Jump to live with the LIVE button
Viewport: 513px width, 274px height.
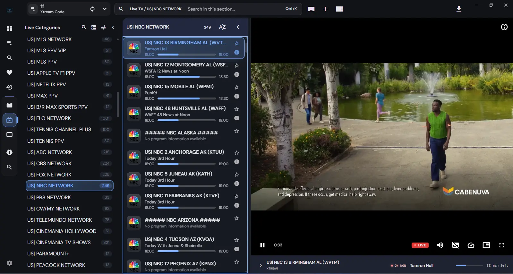pyautogui.click(x=420, y=245)
